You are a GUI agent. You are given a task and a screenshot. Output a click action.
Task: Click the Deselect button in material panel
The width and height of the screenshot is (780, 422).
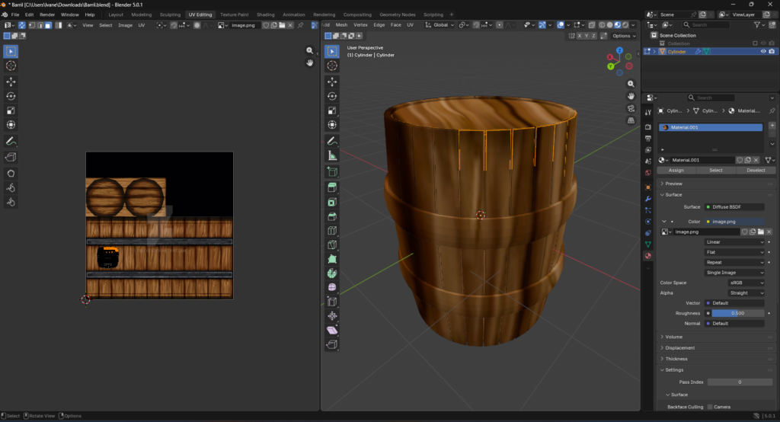pos(756,171)
